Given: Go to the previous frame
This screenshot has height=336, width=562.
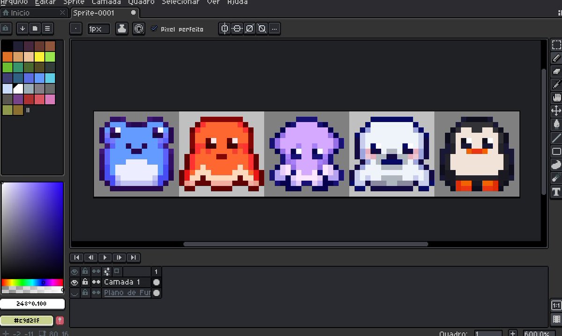Looking at the screenshot, I should click(x=90, y=257).
